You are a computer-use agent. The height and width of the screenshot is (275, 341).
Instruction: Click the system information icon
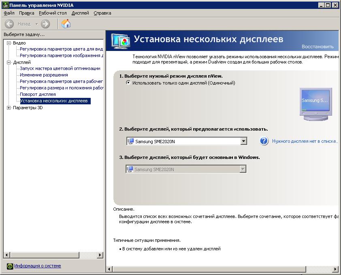coord(10,266)
